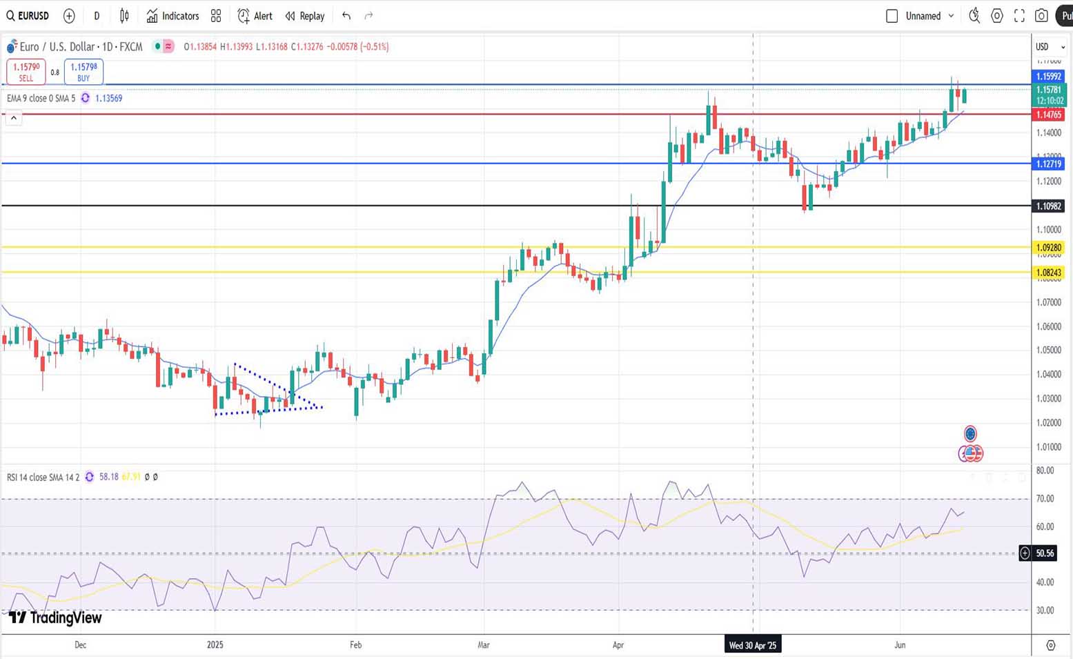Take a chart snapshot with camera icon
This screenshot has width=1073, height=659.
click(1042, 16)
